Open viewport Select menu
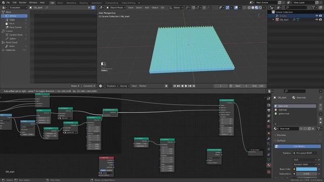 139,8
